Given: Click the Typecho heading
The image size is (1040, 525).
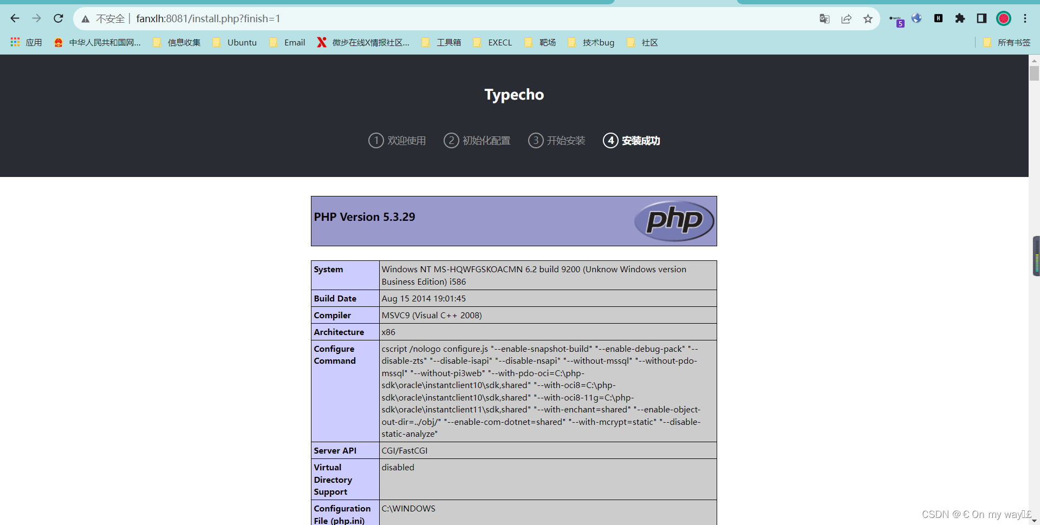Looking at the screenshot, I should coord(514,95).
